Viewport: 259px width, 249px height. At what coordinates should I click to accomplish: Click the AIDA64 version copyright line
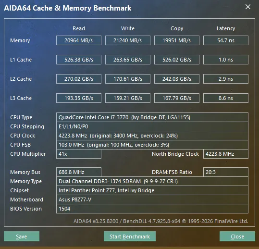tap(160, 221)
